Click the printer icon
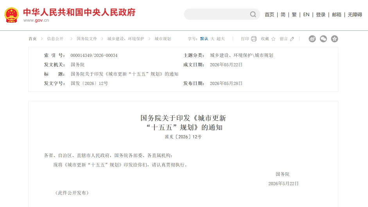Viewport: 368px width, 207px height. (x=254, y=39)
